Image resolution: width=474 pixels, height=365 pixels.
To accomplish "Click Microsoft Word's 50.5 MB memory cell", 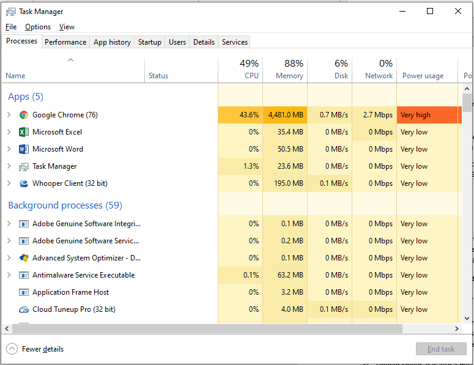I will pos(285,149).
